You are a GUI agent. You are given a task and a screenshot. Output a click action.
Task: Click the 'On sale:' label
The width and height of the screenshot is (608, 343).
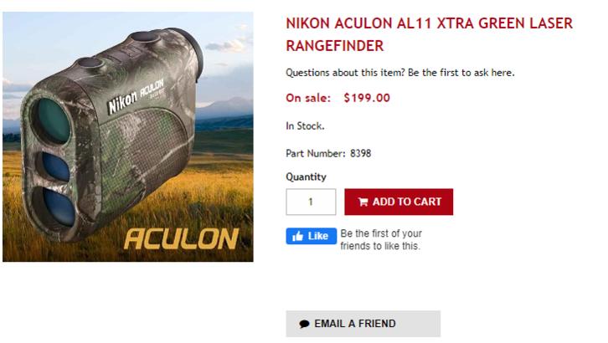pos(308,98)
